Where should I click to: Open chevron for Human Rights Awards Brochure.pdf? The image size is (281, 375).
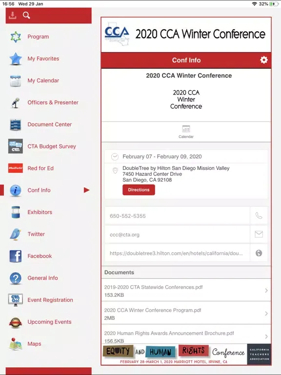266,336
